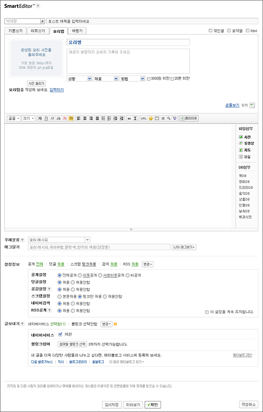Insert numbered list
This screenshot has height=412, width=263.
[103, 118]
